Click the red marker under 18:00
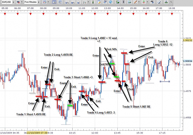The height and width of the screenshot is (135, 193). tap(172, 14)
